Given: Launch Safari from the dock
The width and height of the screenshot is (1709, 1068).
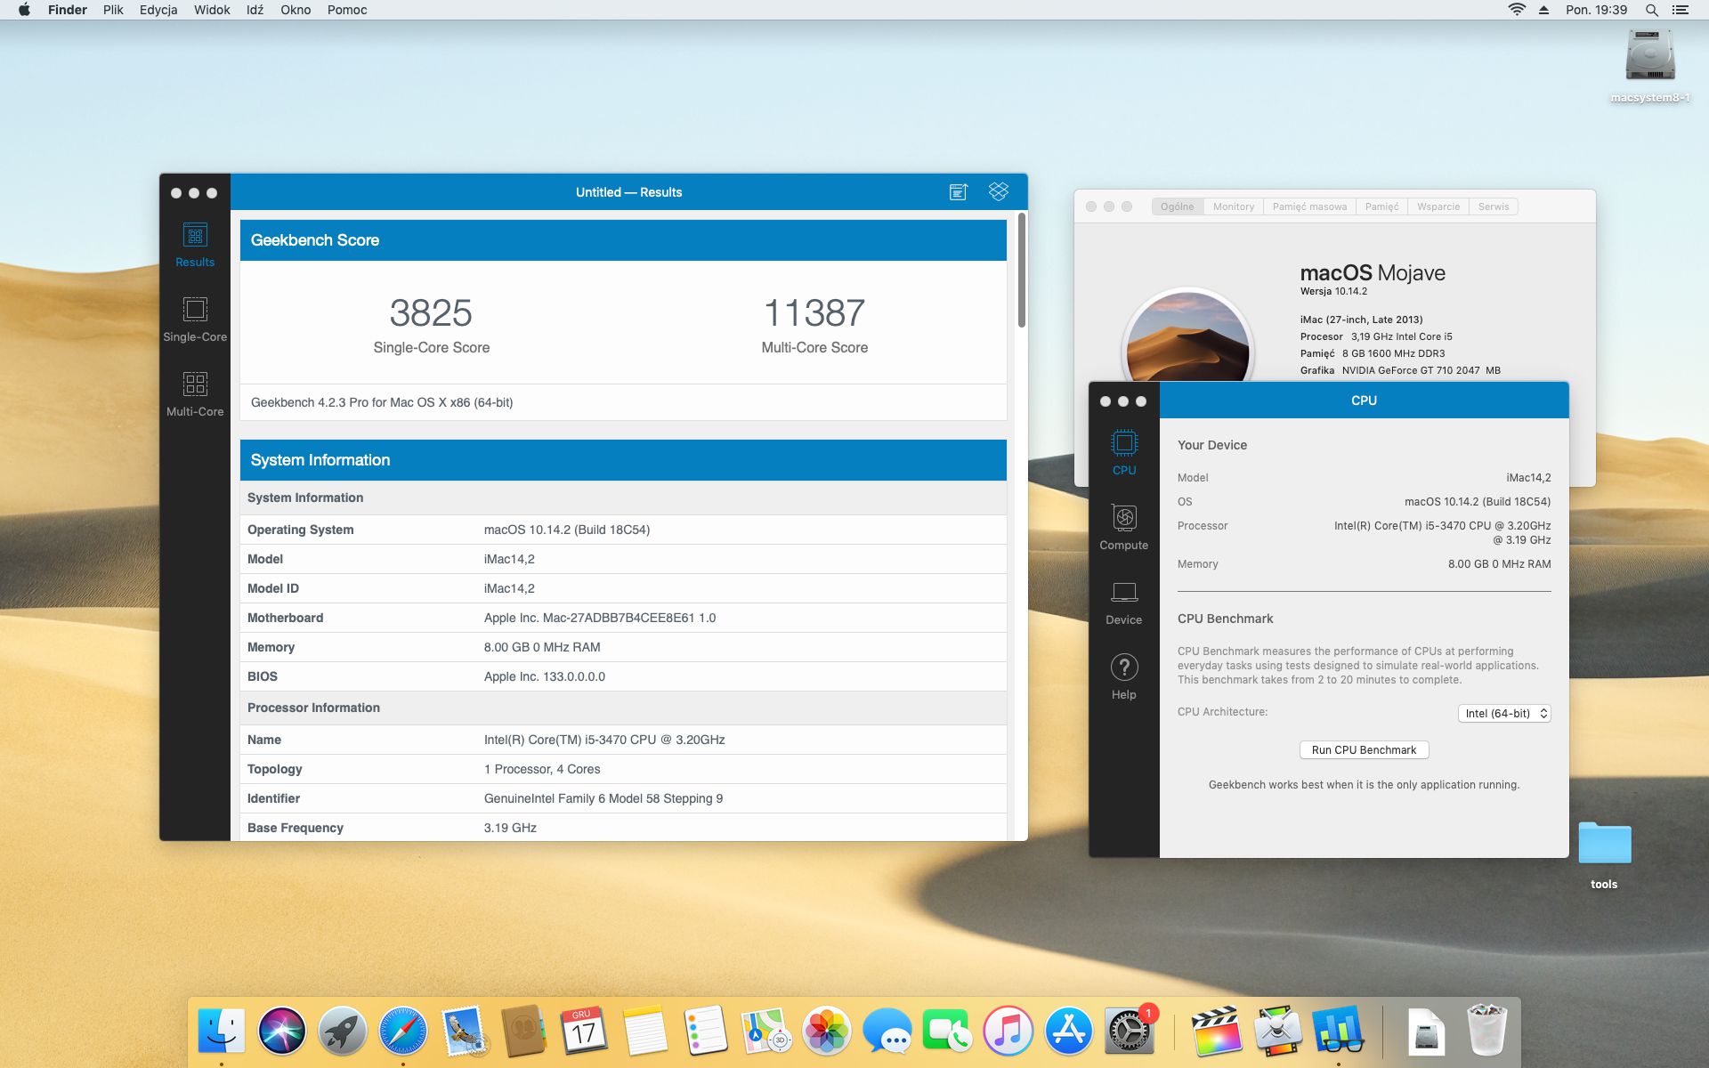Looking at the screenshot, I should pos(402,1032).
